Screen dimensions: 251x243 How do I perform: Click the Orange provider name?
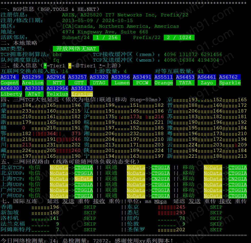click(163, 83)
